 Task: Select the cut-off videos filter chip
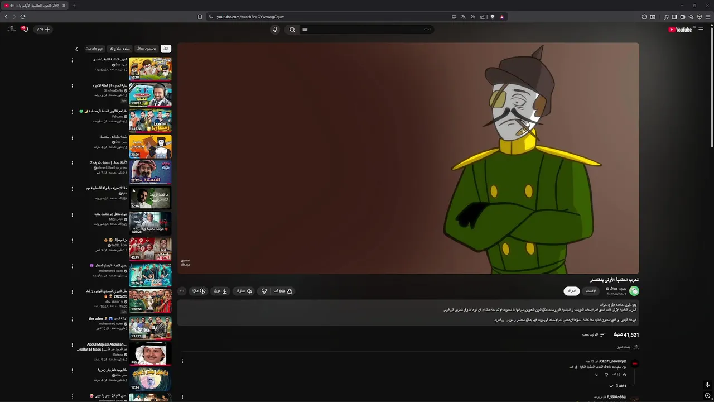pos(94,49)
